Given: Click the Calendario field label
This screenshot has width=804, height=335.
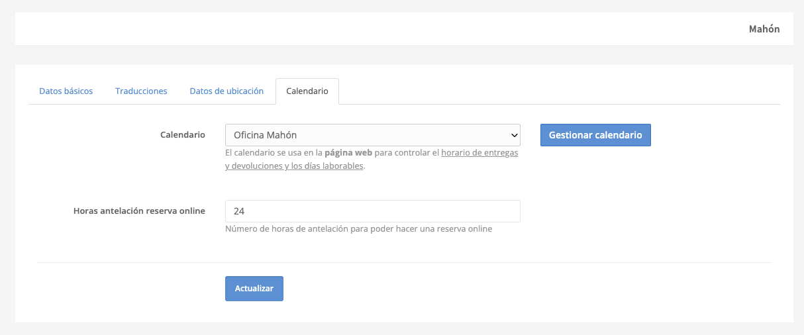Looking at the screenshot, I should point(183,134).
